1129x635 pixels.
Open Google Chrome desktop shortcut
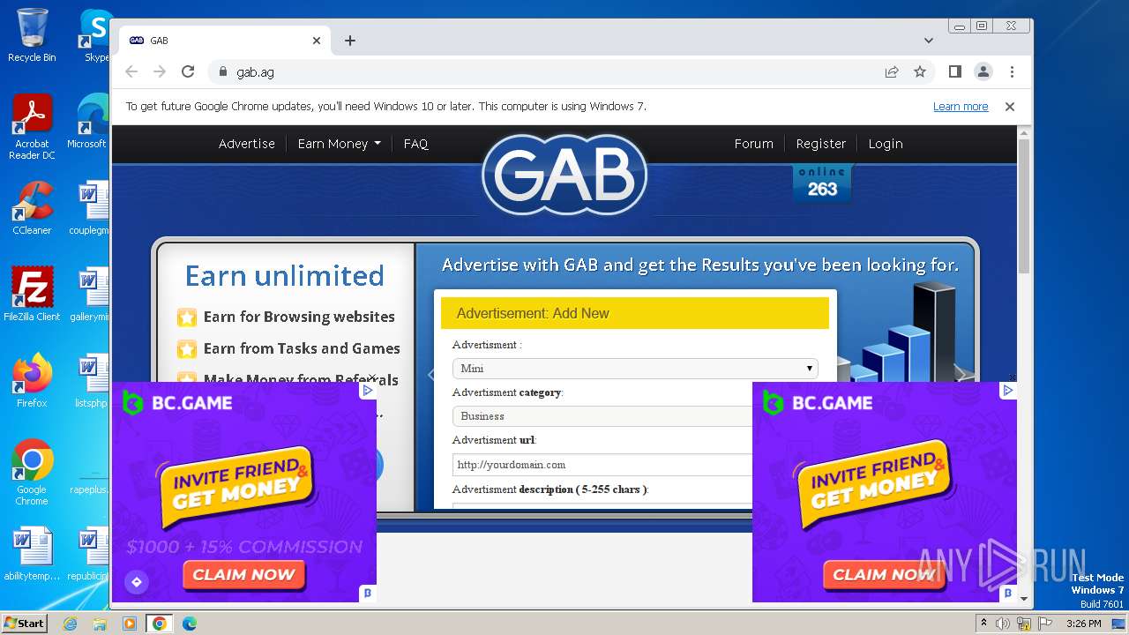pyautogui.click(x=32, y=473)
